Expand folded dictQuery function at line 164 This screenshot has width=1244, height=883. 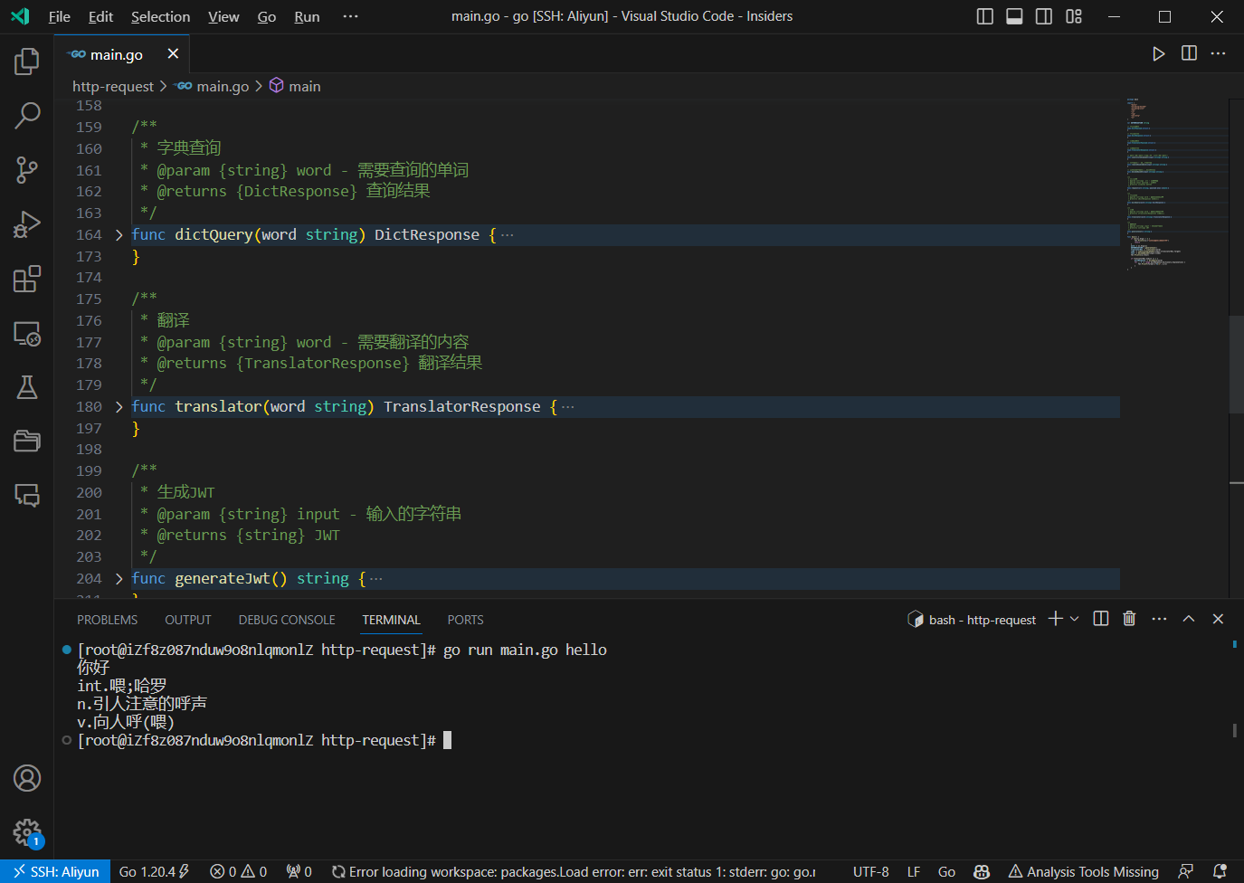click(x=119, y=234)
